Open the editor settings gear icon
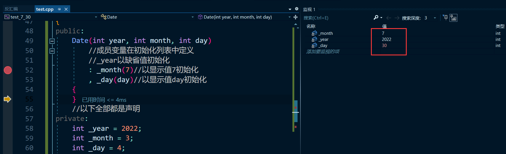 (297, 9)
